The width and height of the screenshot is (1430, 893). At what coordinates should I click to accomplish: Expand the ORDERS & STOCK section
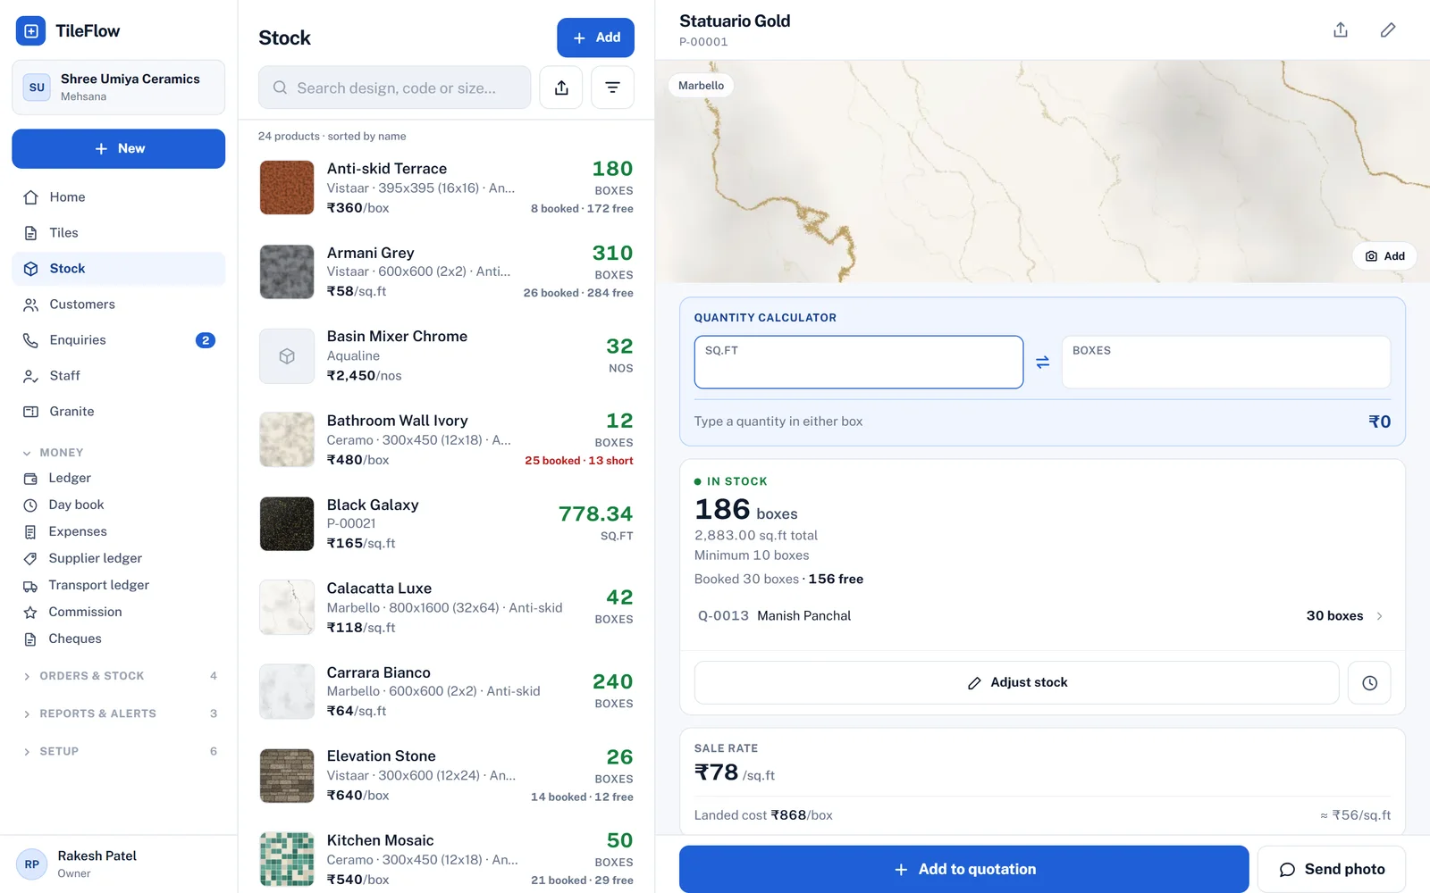pos(118,676)
